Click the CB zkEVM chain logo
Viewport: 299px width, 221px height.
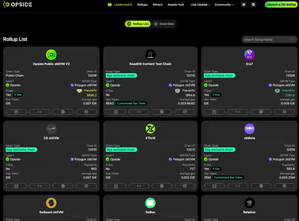(x=51, y=129)
